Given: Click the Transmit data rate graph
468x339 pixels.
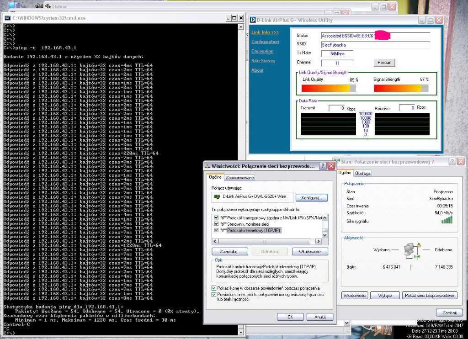Looking at the screenshot, I should point(328,124).
